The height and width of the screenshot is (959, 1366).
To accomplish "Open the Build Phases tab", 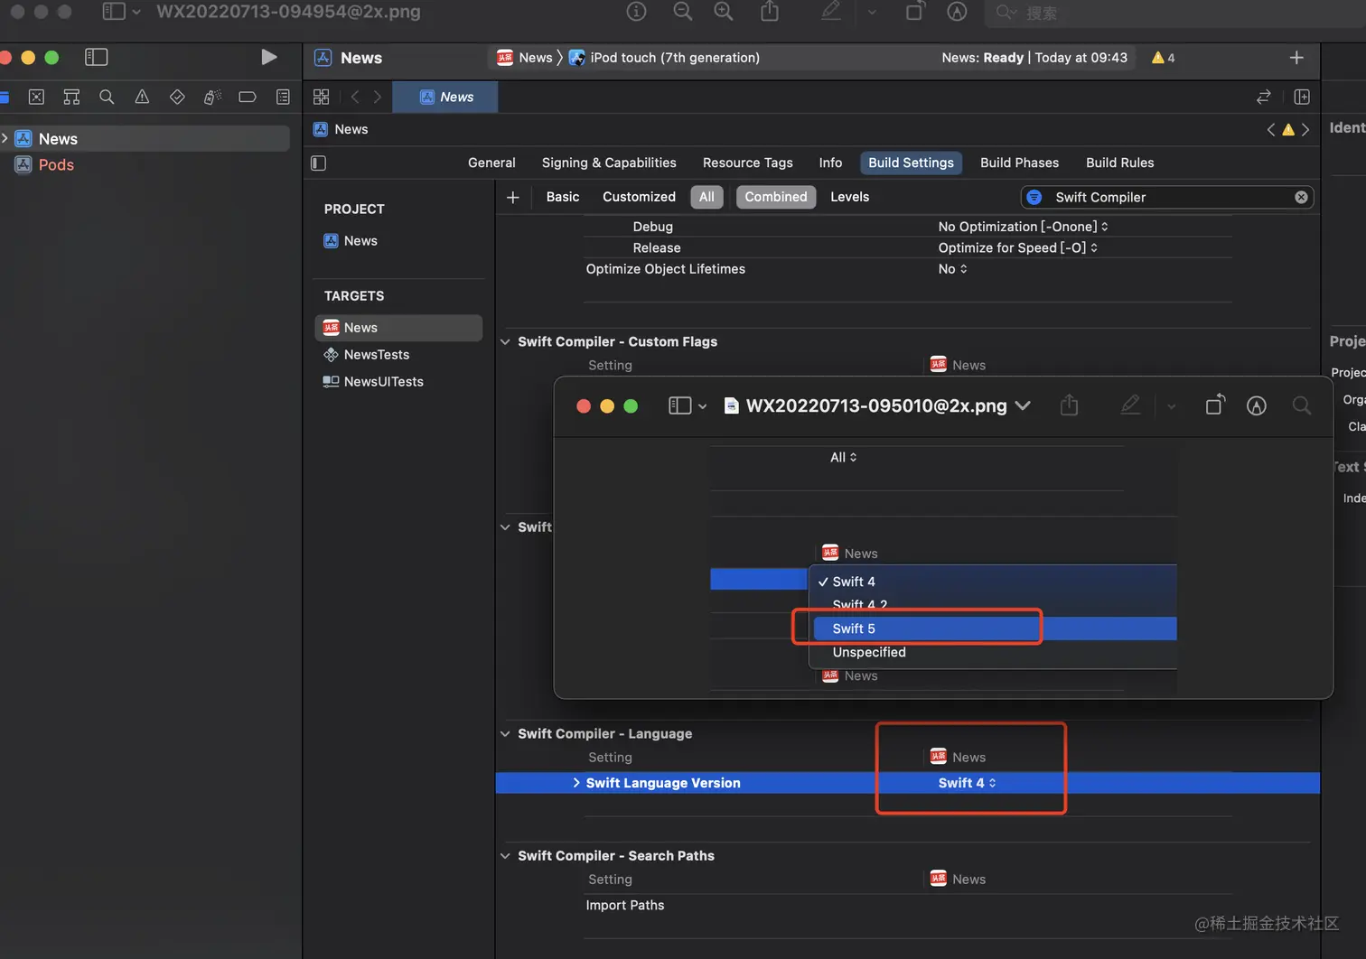I will tap(1019, 163).
